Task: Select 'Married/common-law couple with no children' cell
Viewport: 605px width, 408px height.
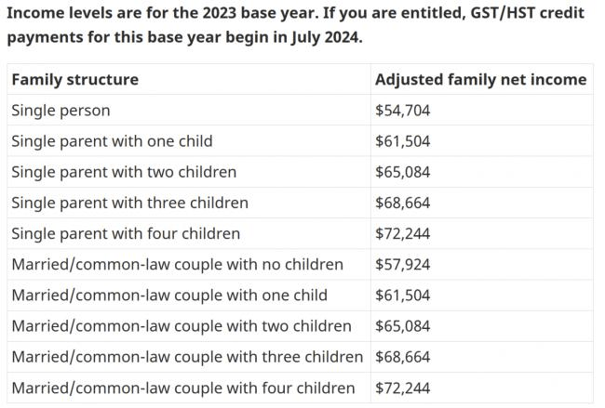Action: tap(177, 265)
